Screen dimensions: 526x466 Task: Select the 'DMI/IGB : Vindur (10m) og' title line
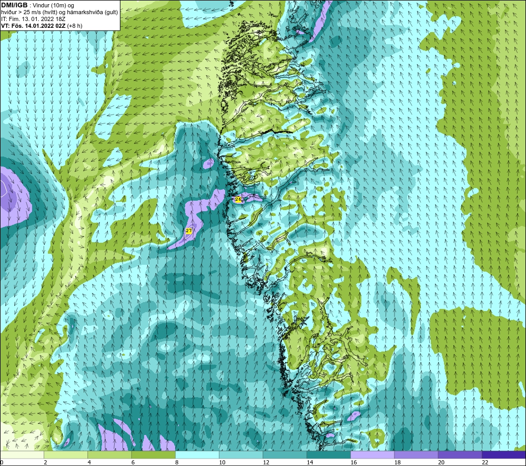[37, 5]
